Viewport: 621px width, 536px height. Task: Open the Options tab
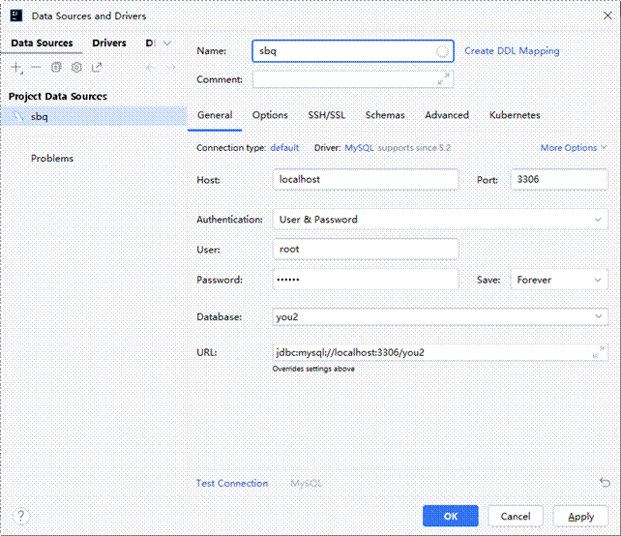(270, 115)
